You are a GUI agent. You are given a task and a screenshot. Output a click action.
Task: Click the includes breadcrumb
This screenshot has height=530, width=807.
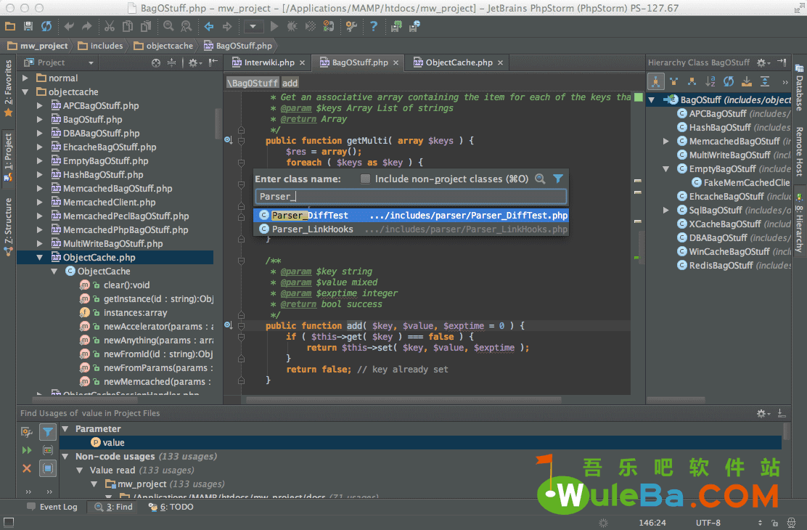pos(100,46)
